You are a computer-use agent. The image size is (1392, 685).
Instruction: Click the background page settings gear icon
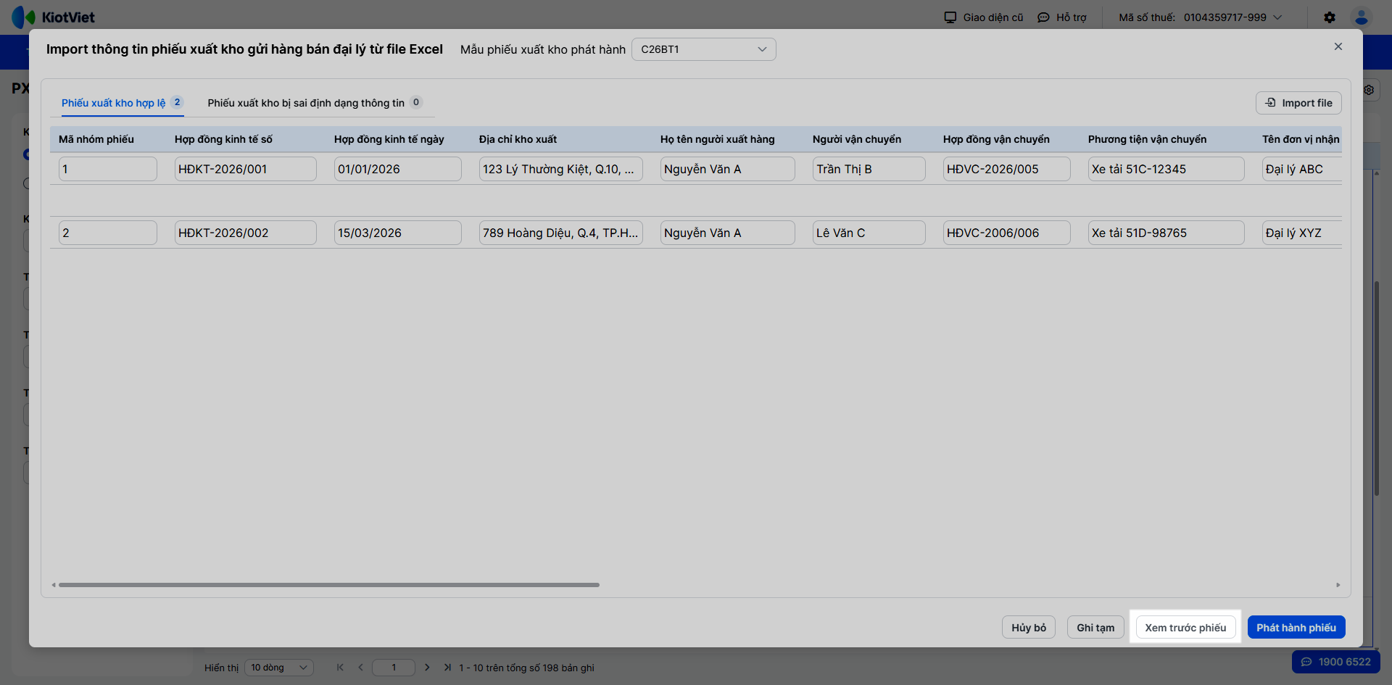tap(1369, 90)
